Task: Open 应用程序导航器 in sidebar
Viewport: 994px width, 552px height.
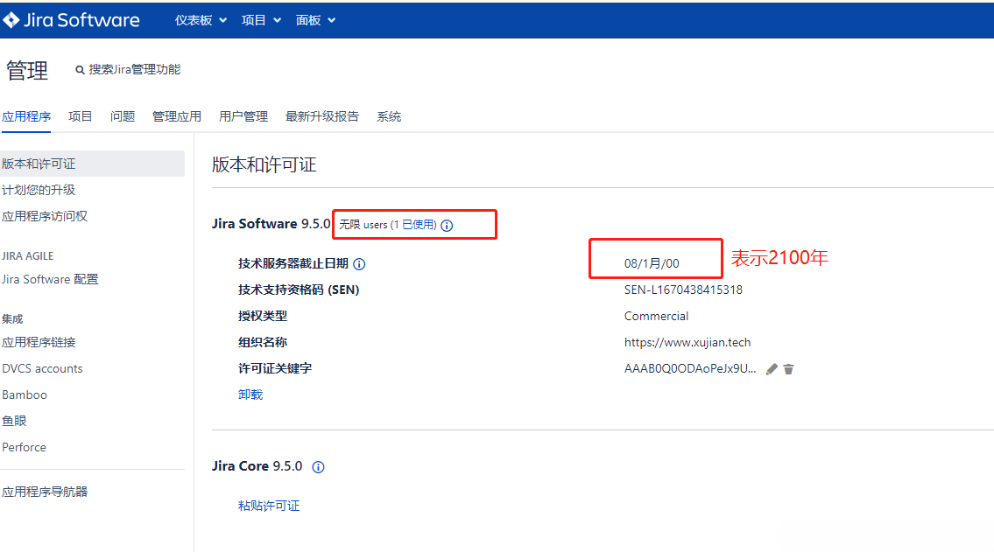Action: point(45,492)
